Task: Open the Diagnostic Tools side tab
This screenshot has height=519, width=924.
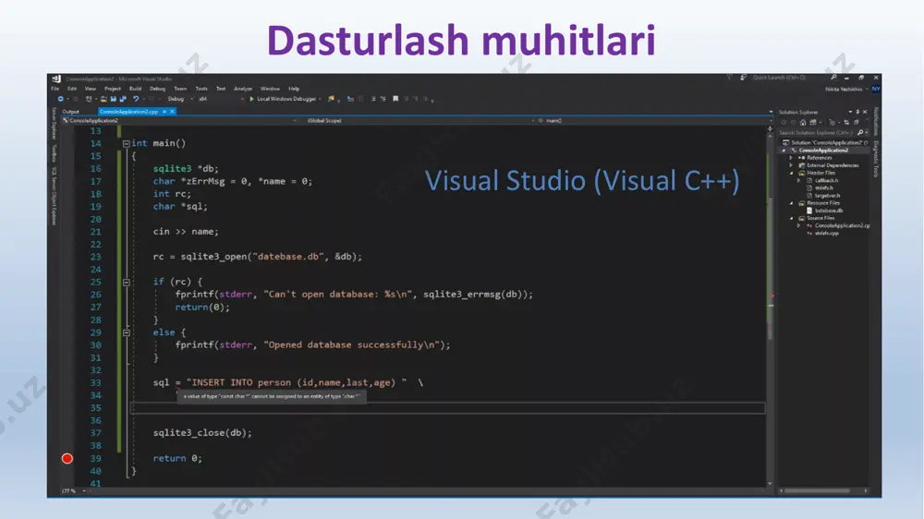Action: (876, 159)
